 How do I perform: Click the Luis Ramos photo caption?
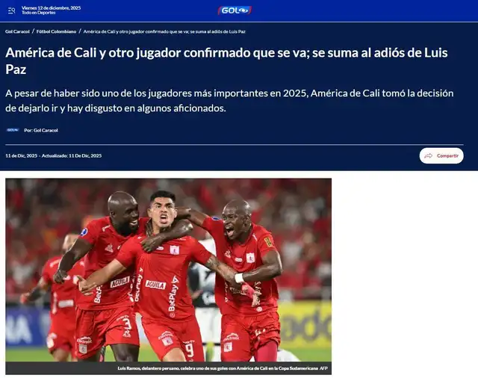(x=217, y=368)
